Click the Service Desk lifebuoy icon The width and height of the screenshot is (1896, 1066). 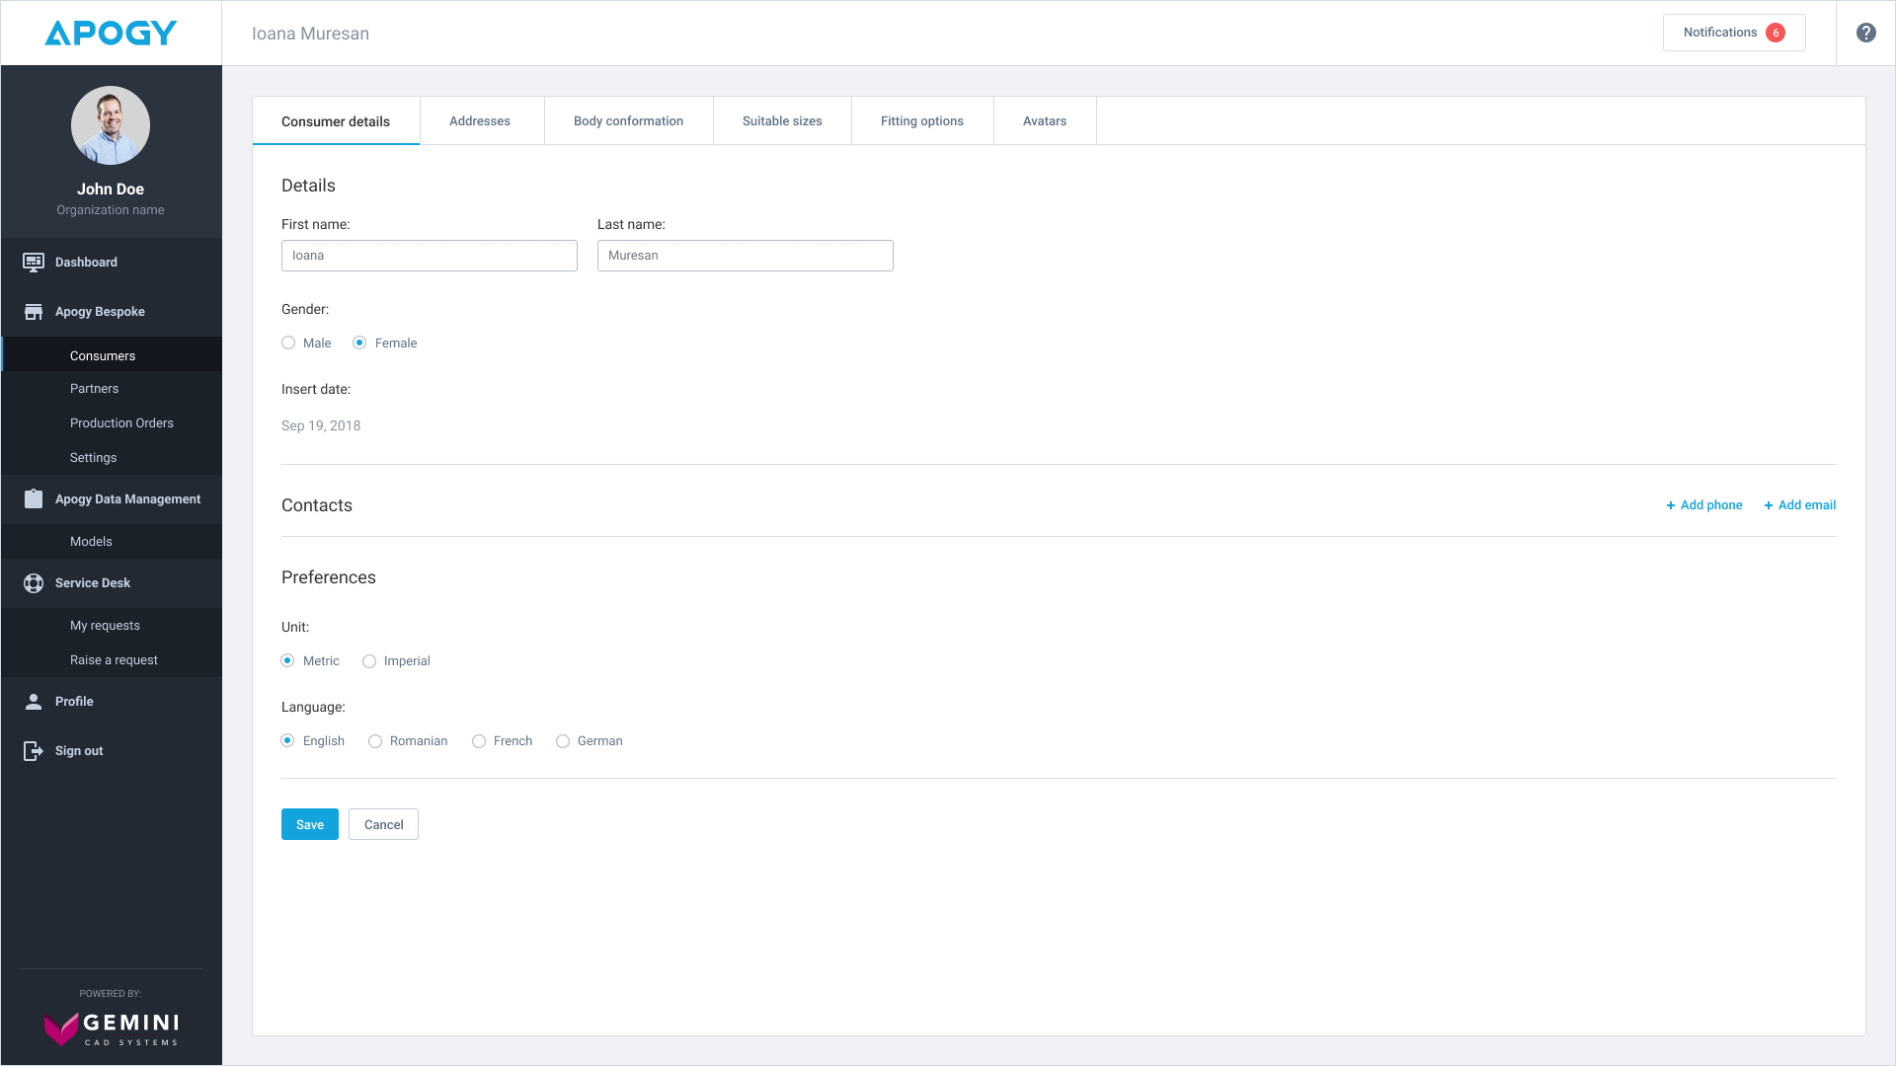(x=34, y=583)
